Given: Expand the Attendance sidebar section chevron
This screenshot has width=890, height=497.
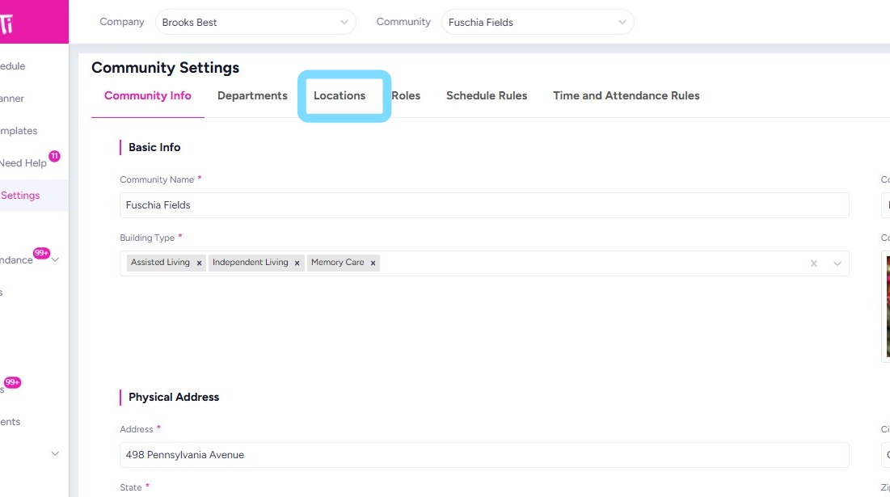Looking at the screenshot, I should coord(55,259).
